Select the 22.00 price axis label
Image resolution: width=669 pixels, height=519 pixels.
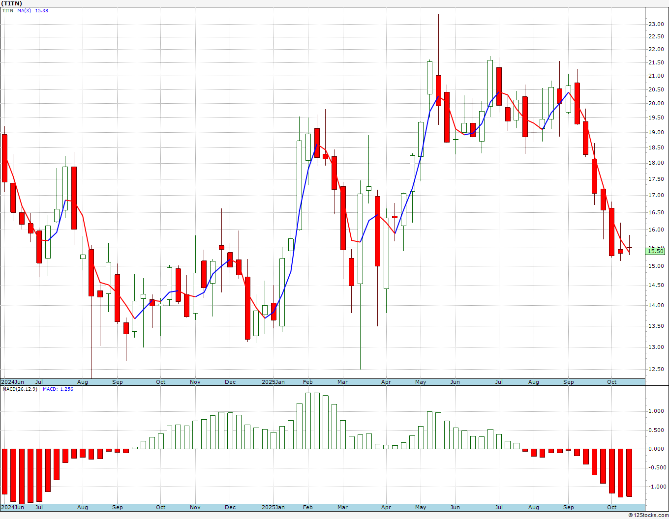pos(655,50)
